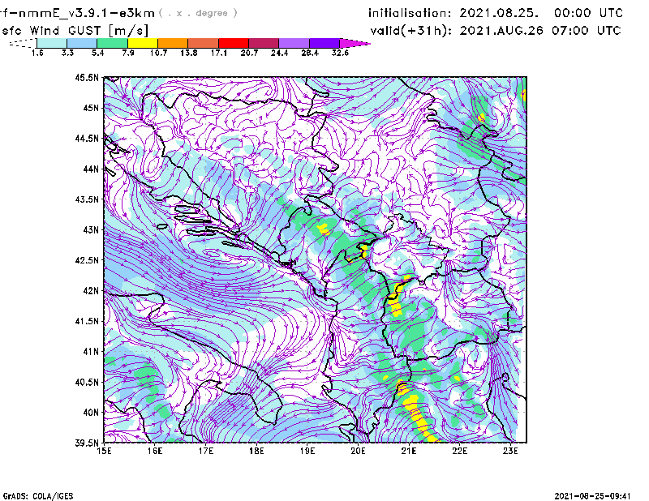Click the '15E' longitude label

(104, 451)
